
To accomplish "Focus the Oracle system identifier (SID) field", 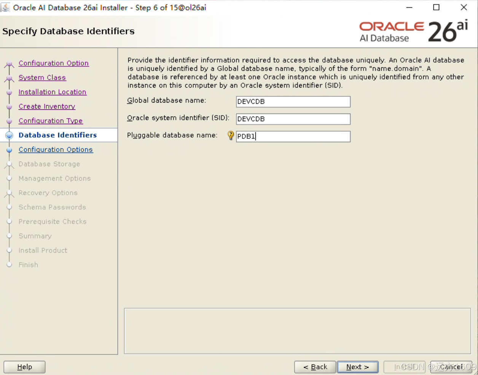I will (x=293, y=119).
